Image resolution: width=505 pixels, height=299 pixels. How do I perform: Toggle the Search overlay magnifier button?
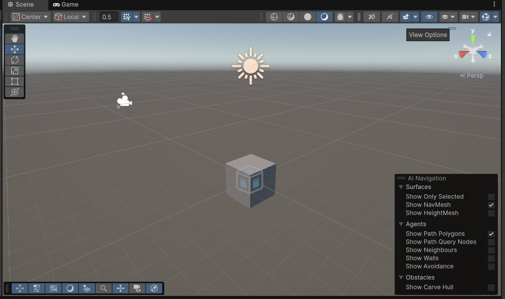click(103, 288)
